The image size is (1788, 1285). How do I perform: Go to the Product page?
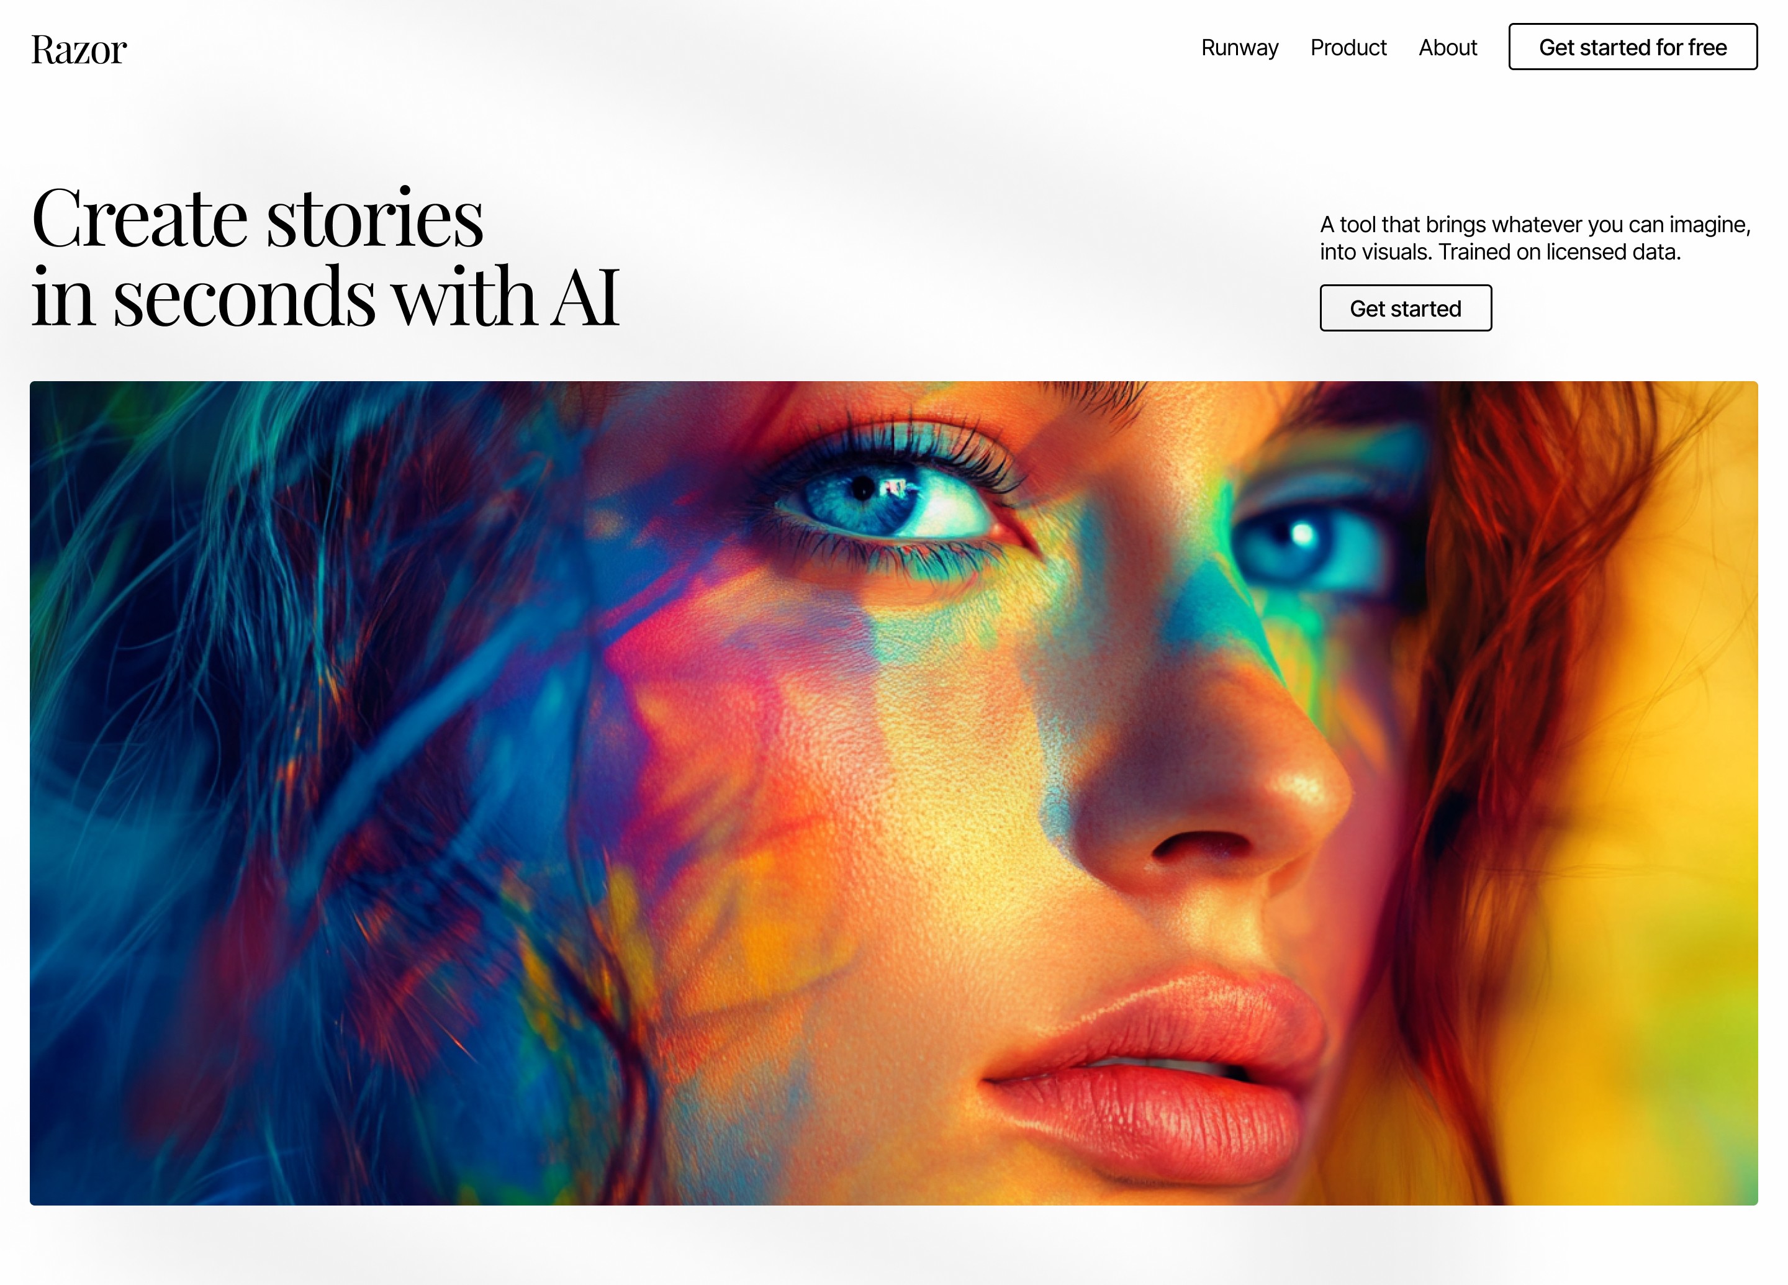tap(1348, 47)
